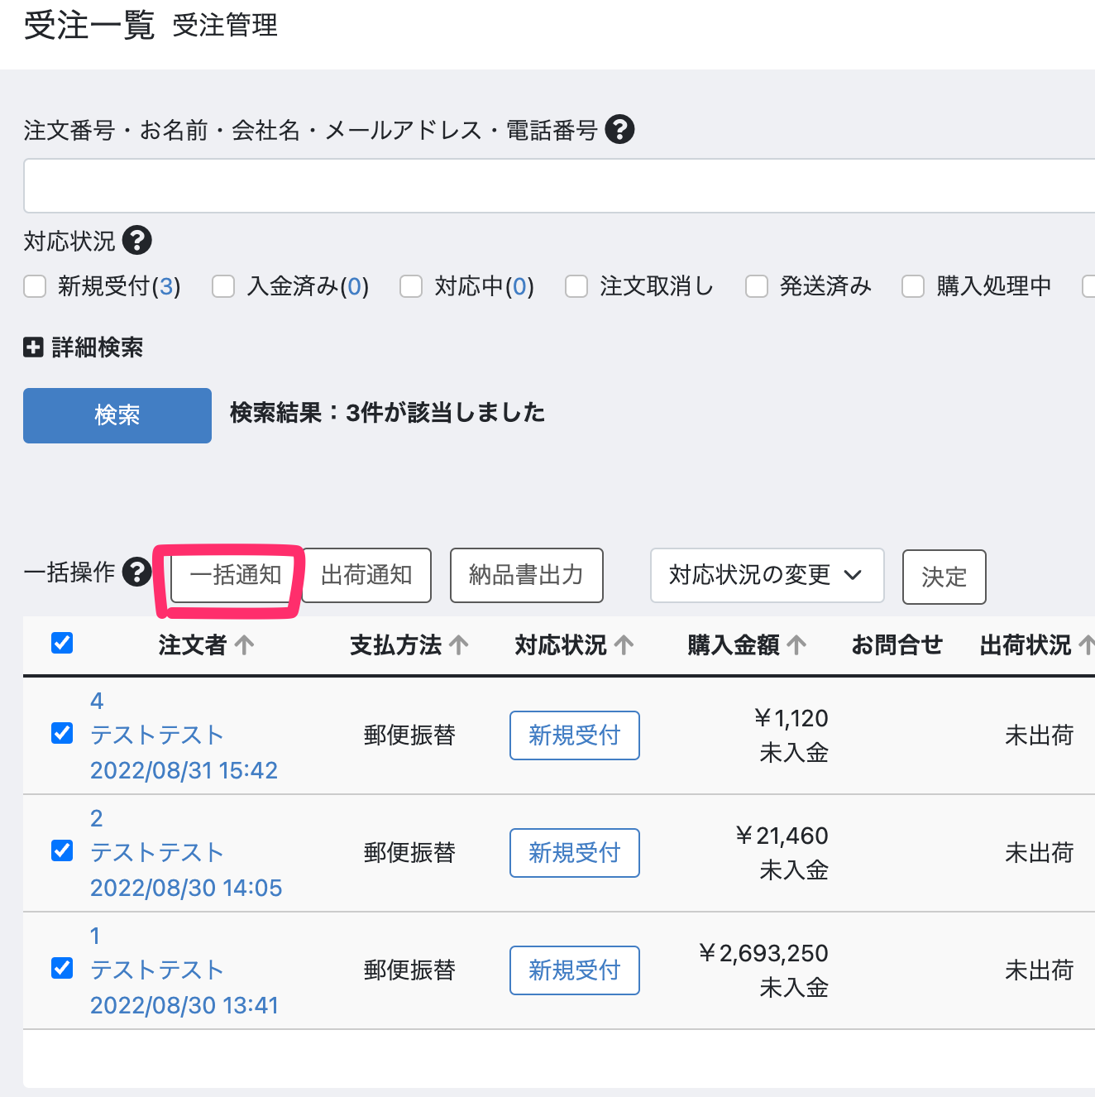This screenshot has height=1097, width=1095.
Task: Open order number 4 link
Action: tap(97, 702)
